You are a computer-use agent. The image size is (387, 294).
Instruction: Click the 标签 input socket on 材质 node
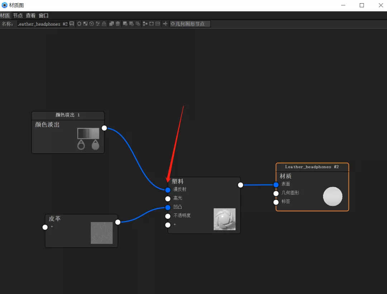tap(276, 202)
